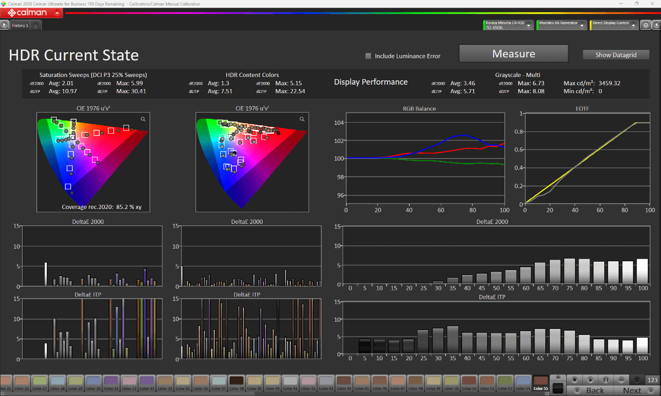Click the Display Performance label
Screen dimensions: 661x396
[x=371, y=82]
